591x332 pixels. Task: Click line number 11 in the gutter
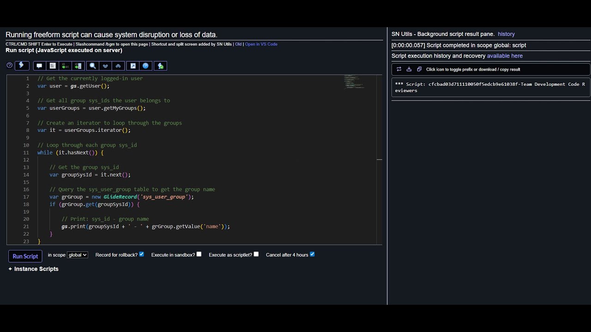tap(26, 153)
